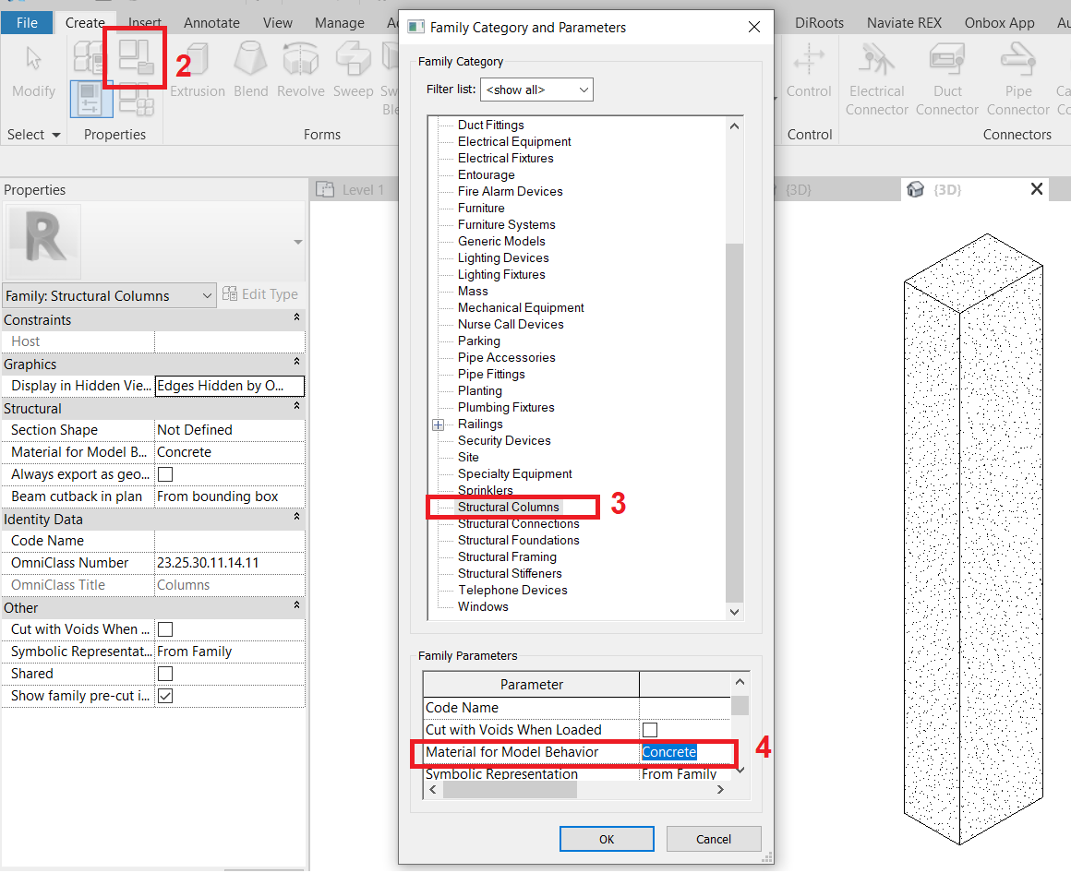The height and width of the screenshot is (873, 1071).
Task: Click the Edit Type button
Action: click(261, 293)
